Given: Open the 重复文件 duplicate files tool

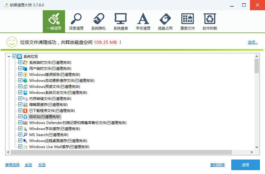Looking at the screenshot, I should click(187, 21).
